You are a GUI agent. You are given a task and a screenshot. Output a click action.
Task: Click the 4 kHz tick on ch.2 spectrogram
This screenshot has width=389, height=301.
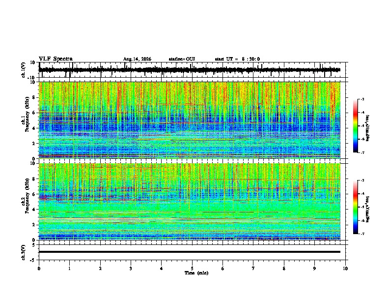(34, 210)
